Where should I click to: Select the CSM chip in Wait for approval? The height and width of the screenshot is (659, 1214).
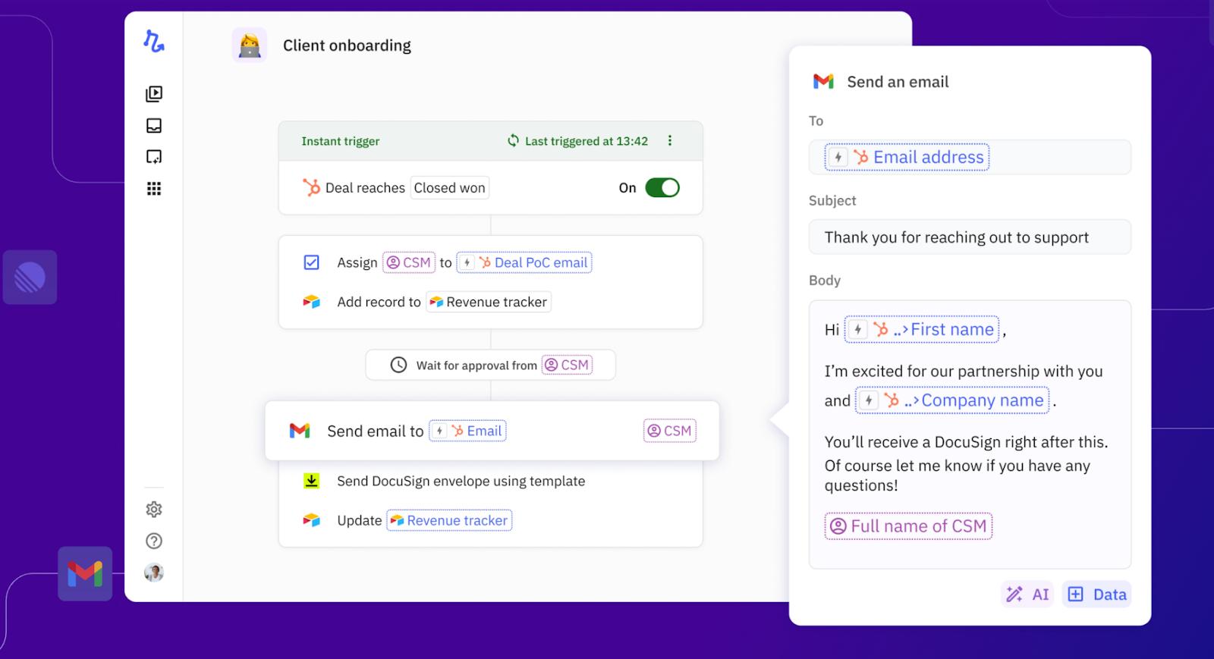tap(567, 365)
